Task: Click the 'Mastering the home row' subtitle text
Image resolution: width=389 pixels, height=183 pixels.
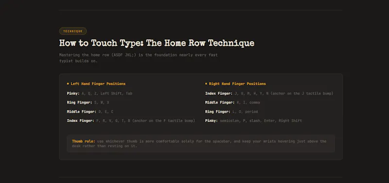Action: (139, 58)
